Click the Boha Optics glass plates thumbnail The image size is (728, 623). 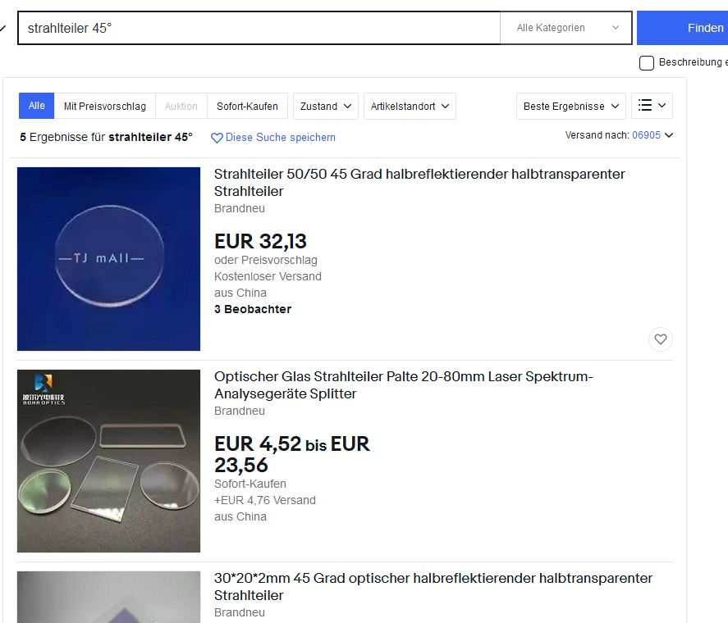[108, 461]
